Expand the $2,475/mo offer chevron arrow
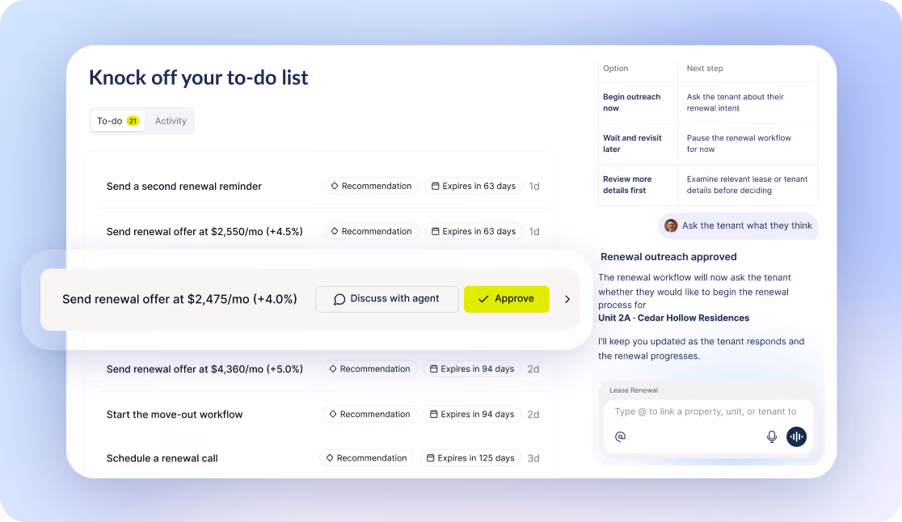Viewport: 902px width, 522px height. pos(567,299)
